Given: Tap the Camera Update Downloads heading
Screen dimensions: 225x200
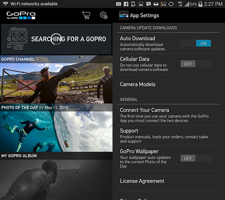Looking at the screenshot, I should (148, 28).
